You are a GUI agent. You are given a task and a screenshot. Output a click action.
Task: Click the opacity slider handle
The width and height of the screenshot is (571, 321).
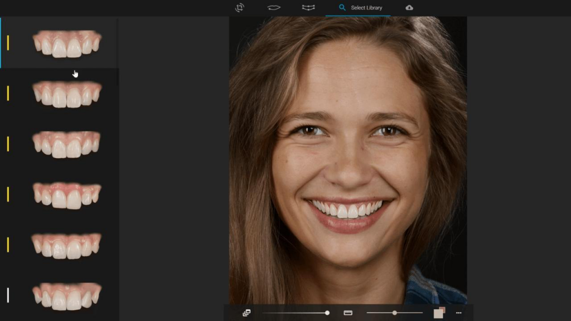(327, 313)
